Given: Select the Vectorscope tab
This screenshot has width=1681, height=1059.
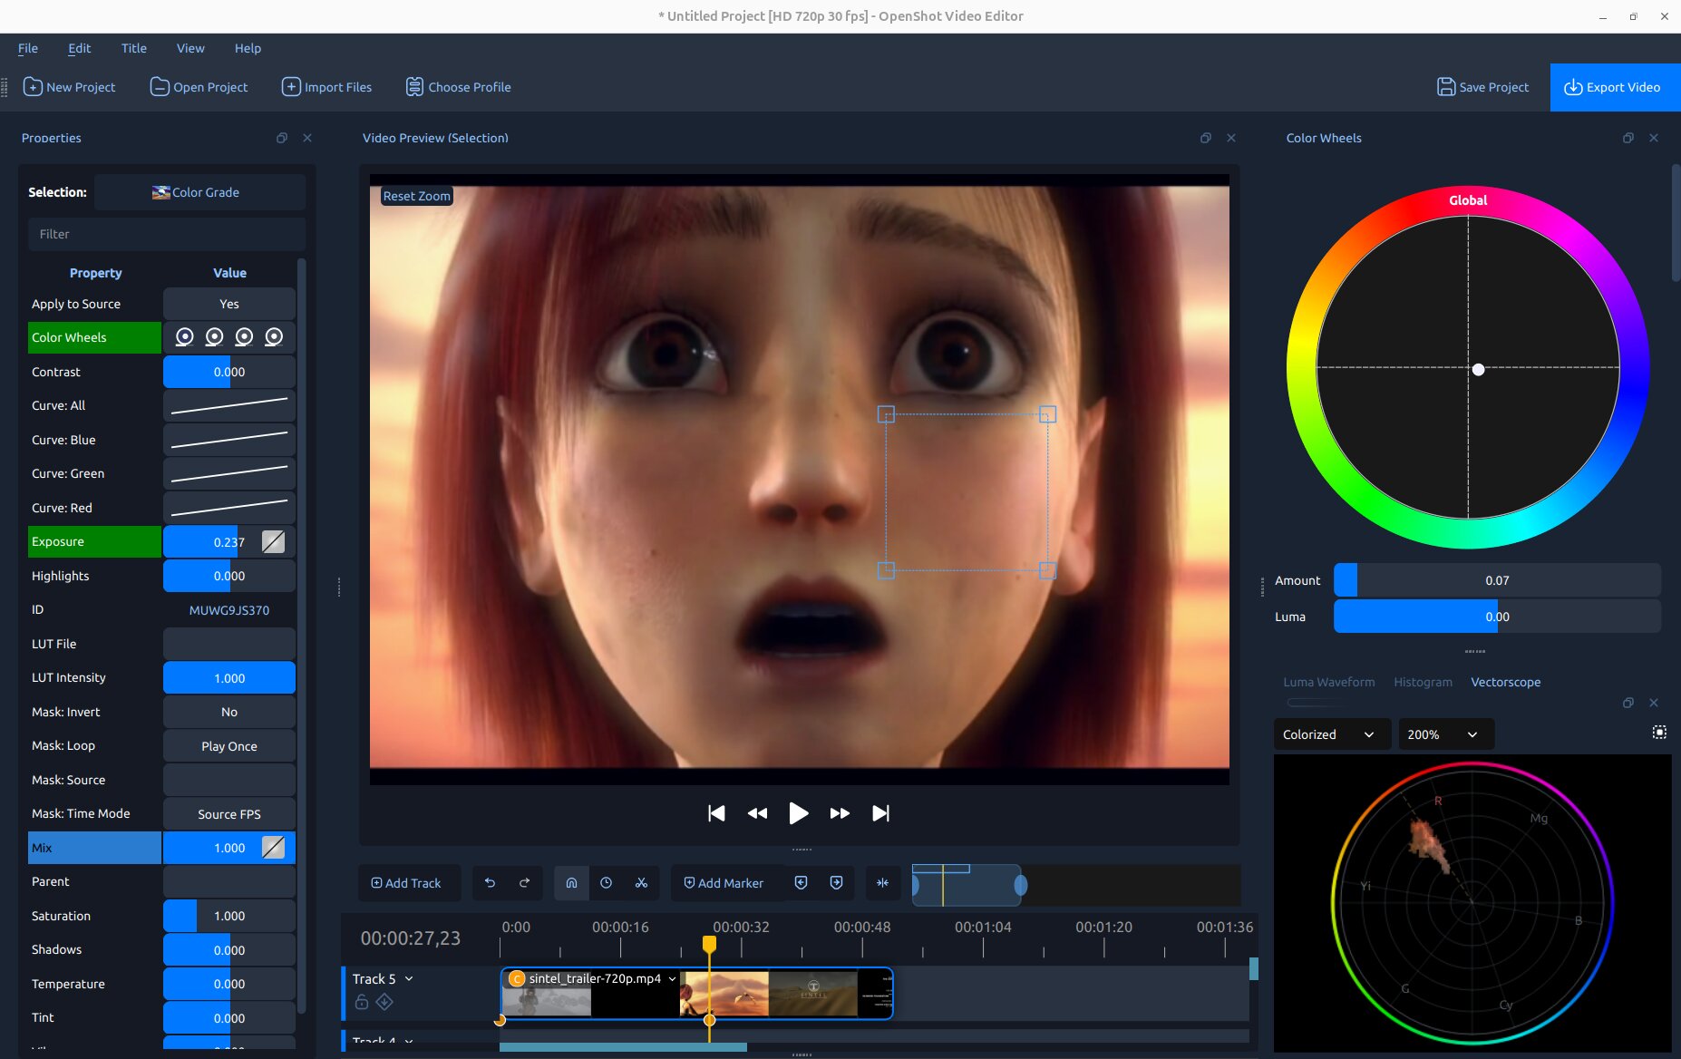Looking at the screenshot, I should tap(1506, 682).
